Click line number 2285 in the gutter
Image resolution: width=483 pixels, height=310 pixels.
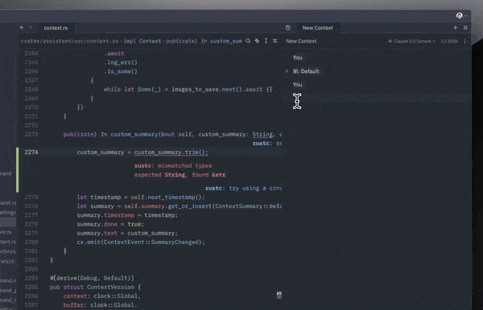(31, 287)
